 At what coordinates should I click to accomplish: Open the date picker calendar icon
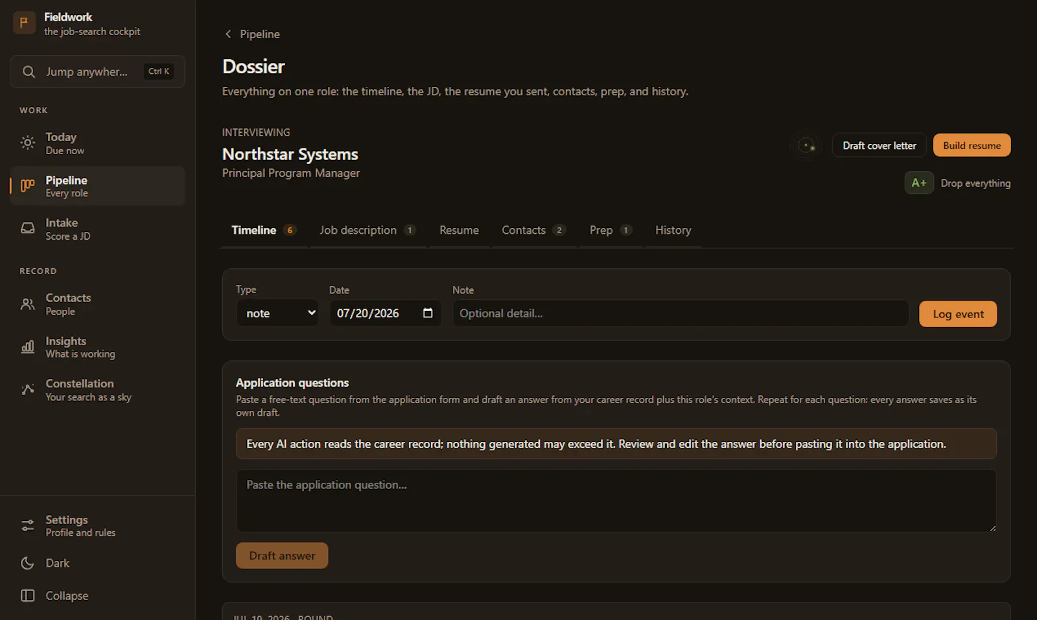tap(428, 313)
